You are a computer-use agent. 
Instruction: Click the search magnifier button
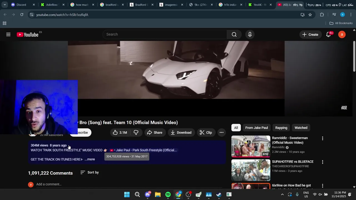click(234, 34)
